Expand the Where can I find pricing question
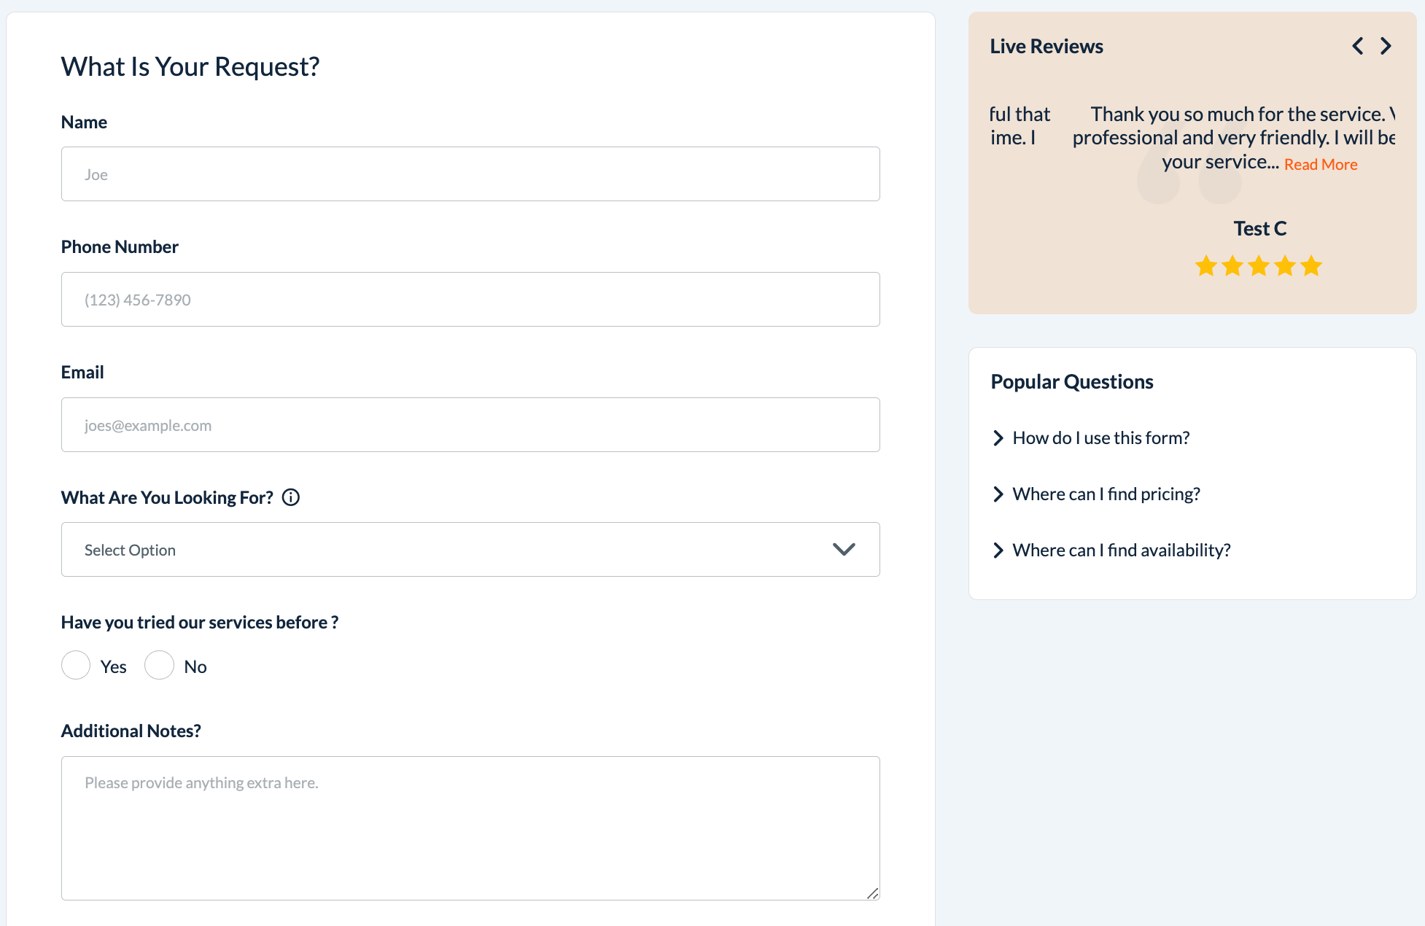 (x=1106, y=494)
